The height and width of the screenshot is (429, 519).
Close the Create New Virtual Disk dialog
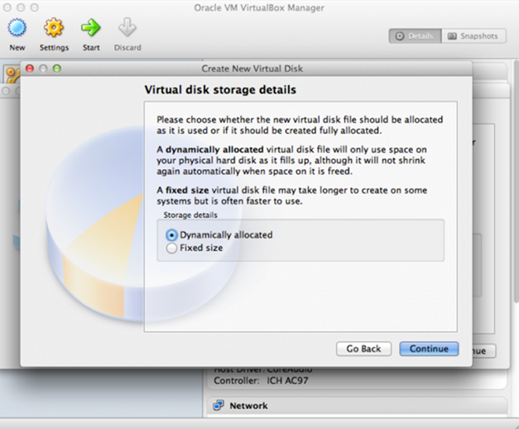(x=30, y=69)
